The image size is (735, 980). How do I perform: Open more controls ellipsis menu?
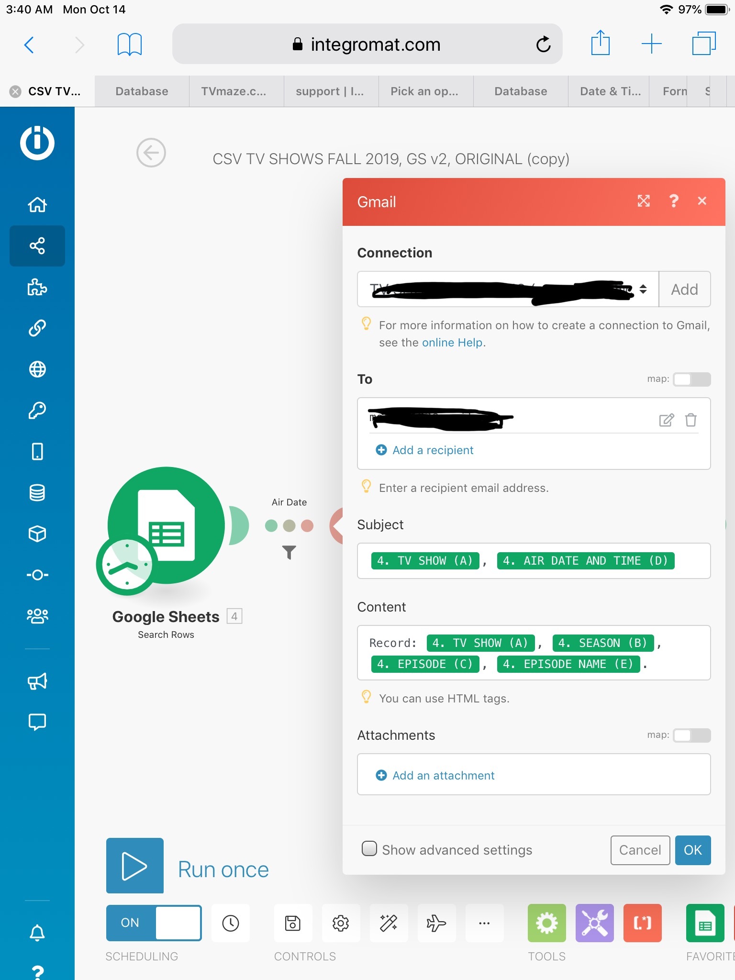pos(484,923)
